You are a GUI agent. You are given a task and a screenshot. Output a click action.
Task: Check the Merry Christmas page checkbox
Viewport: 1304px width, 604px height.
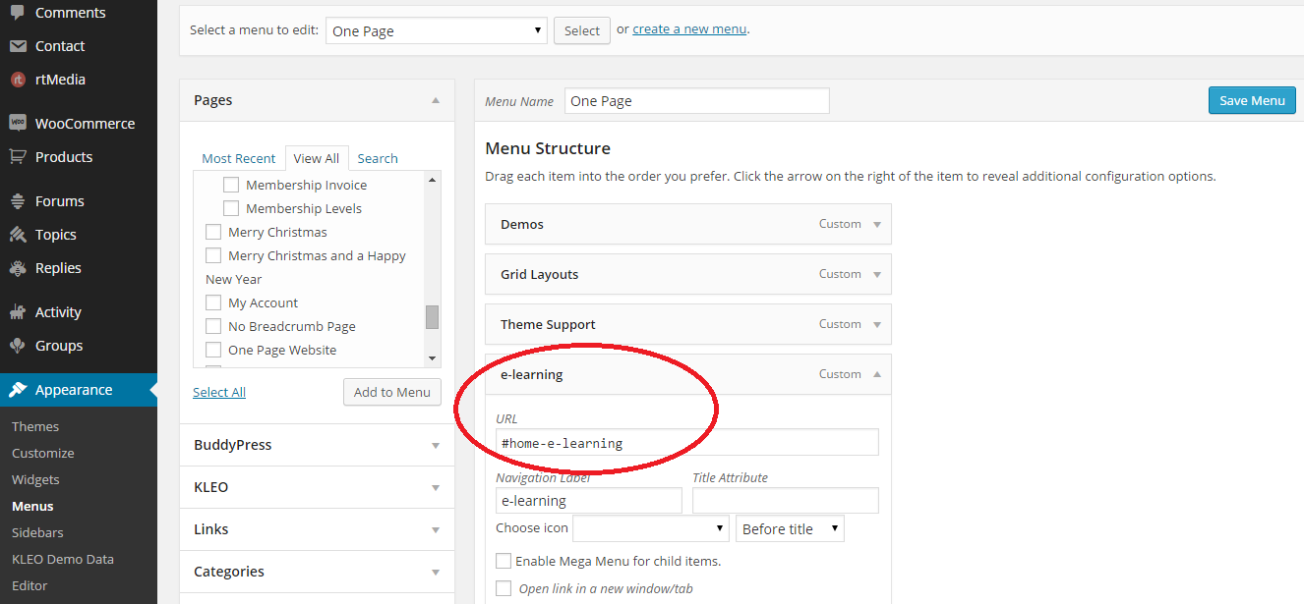[213, 233]
